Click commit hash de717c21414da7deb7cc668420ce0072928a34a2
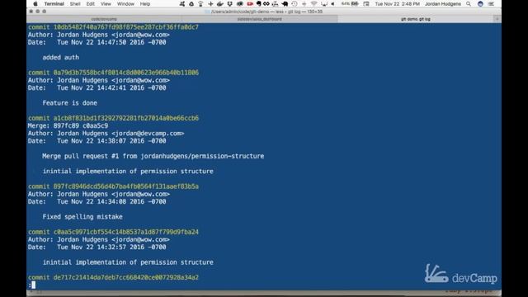528x297 pixels. click(126, 277)
